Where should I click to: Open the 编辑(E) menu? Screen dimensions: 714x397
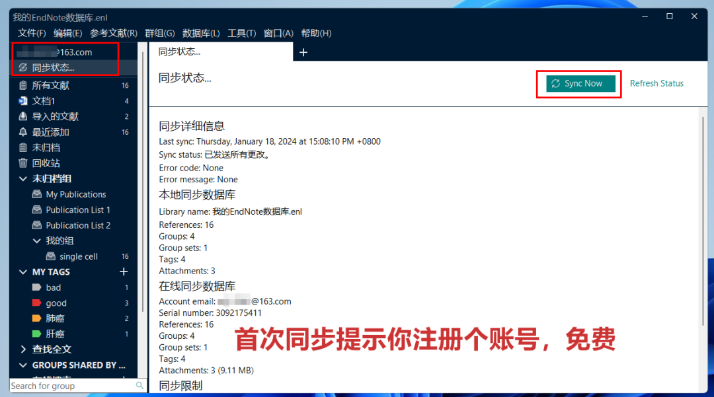[68, 33]
